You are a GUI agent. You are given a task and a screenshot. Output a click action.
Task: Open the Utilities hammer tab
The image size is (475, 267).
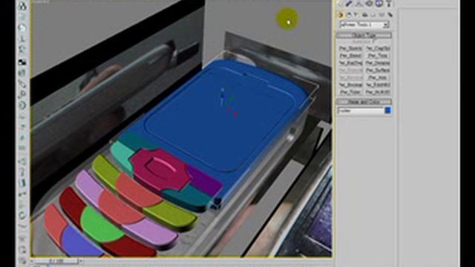(x=389, y=4)
